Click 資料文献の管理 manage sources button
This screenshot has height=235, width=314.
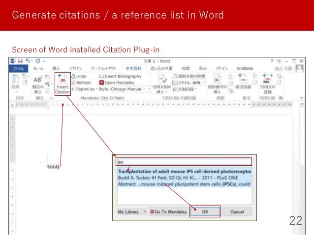189,76
